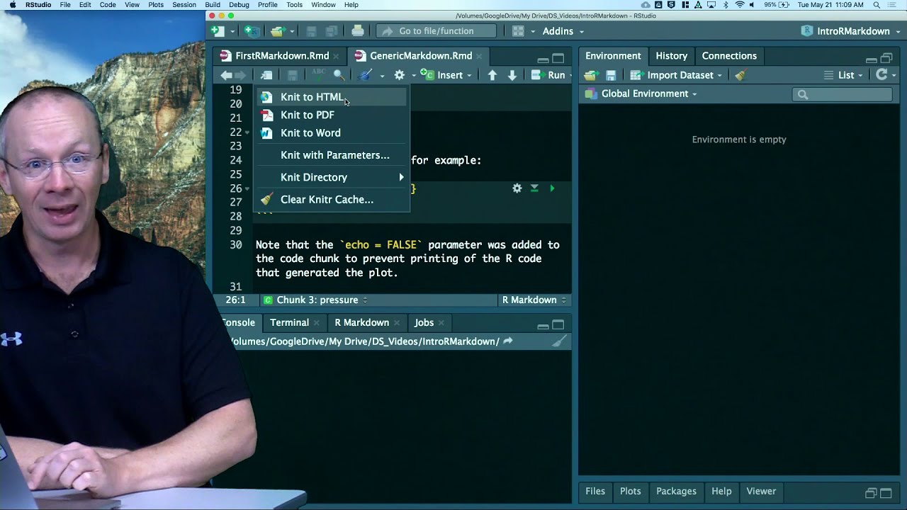This screenshot has width=907, height=510.
Task: Clear console with the broom icon
Action: pos(559,341)
